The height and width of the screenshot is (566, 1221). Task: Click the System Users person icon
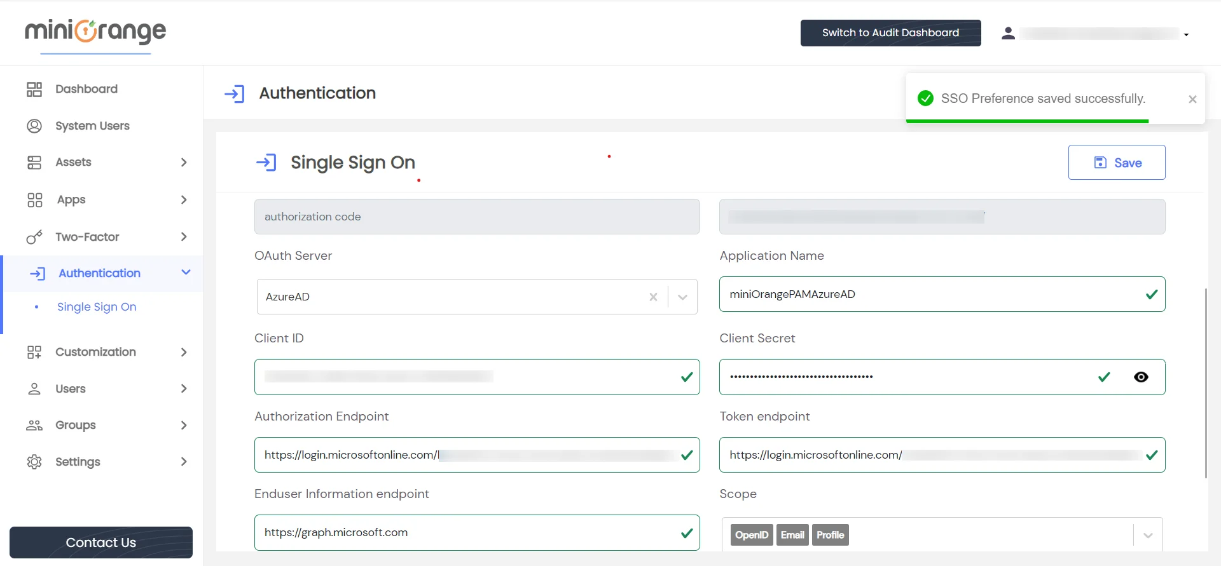[x=34, y=126]
